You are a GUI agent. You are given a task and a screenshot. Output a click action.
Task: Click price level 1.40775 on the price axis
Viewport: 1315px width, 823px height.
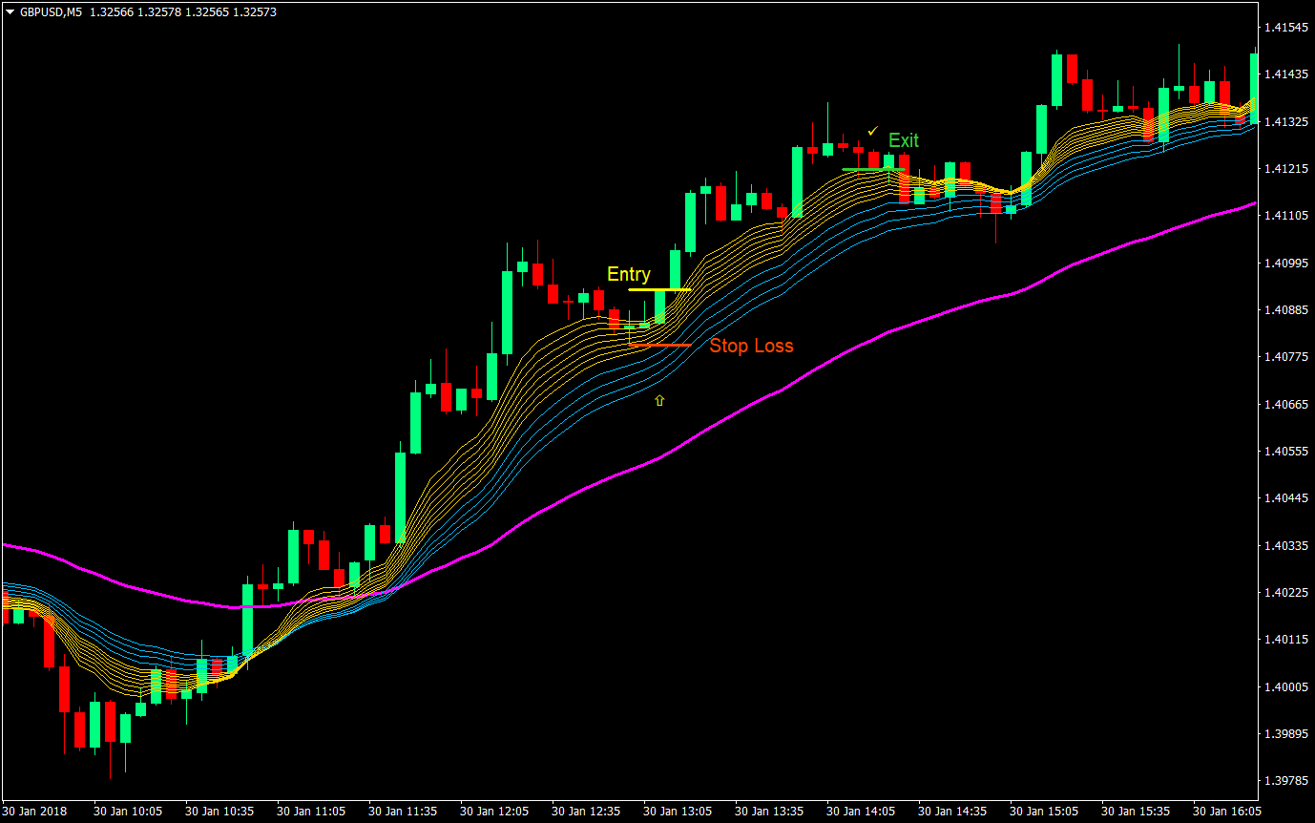click(x=1285, y=357)
